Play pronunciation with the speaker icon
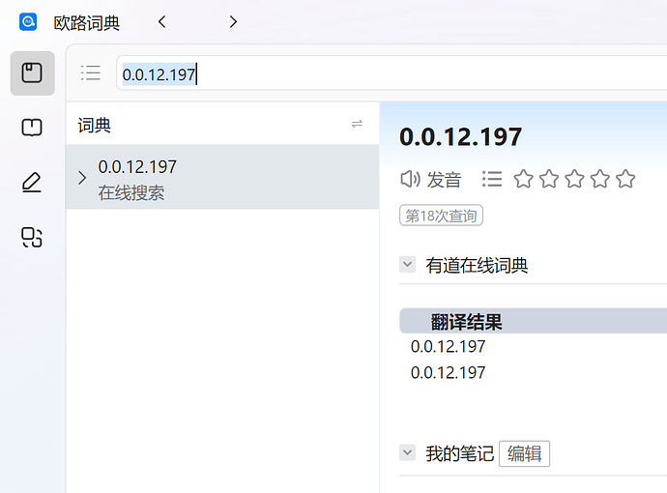The image size is (667, 493). (x=411, y=179)
